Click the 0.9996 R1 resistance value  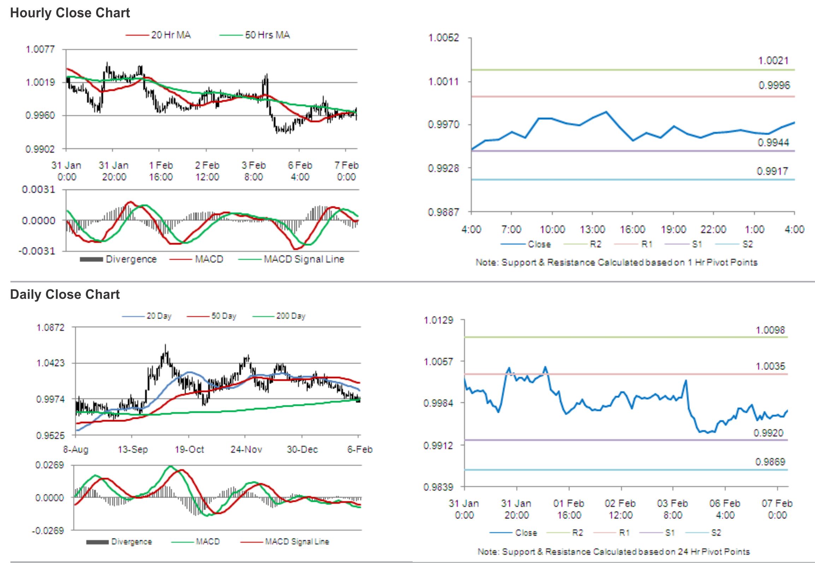point(774,85)
